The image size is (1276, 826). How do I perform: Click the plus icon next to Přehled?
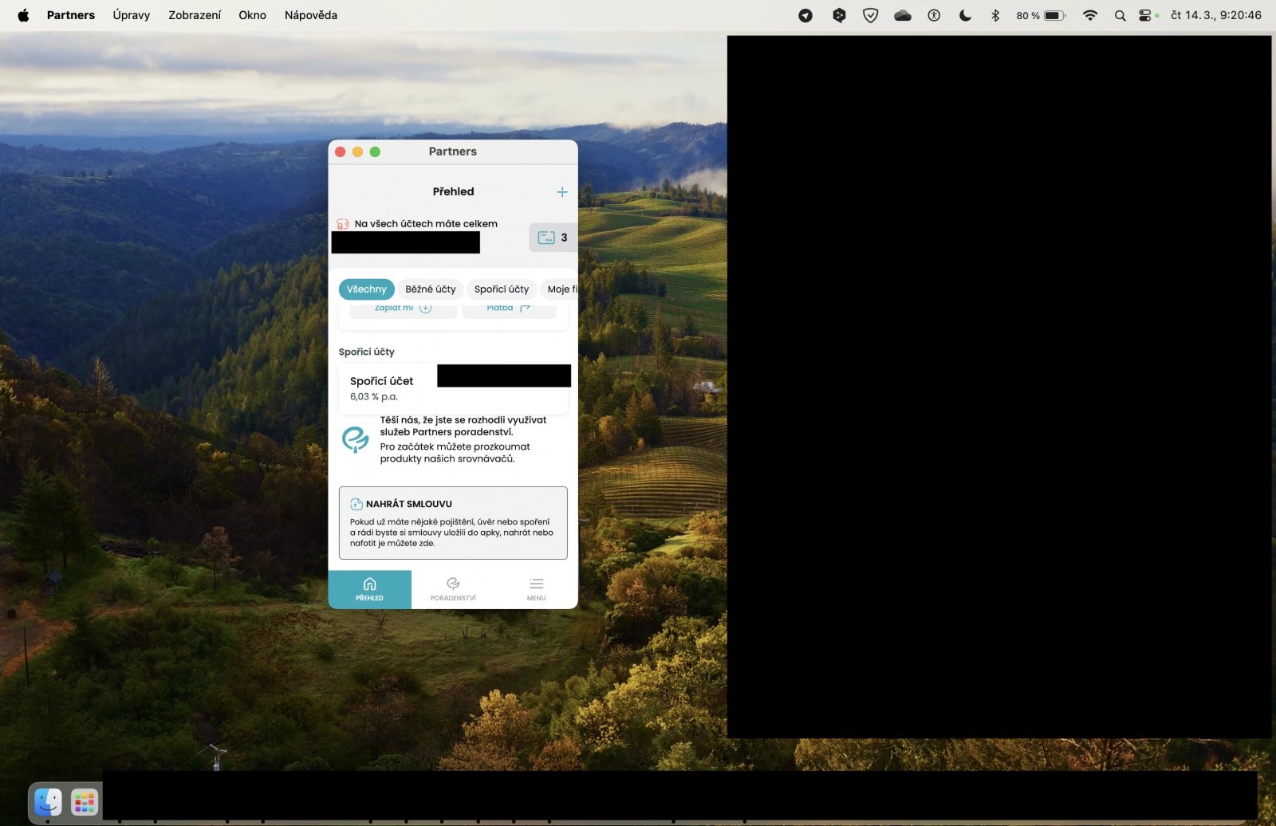562,191
